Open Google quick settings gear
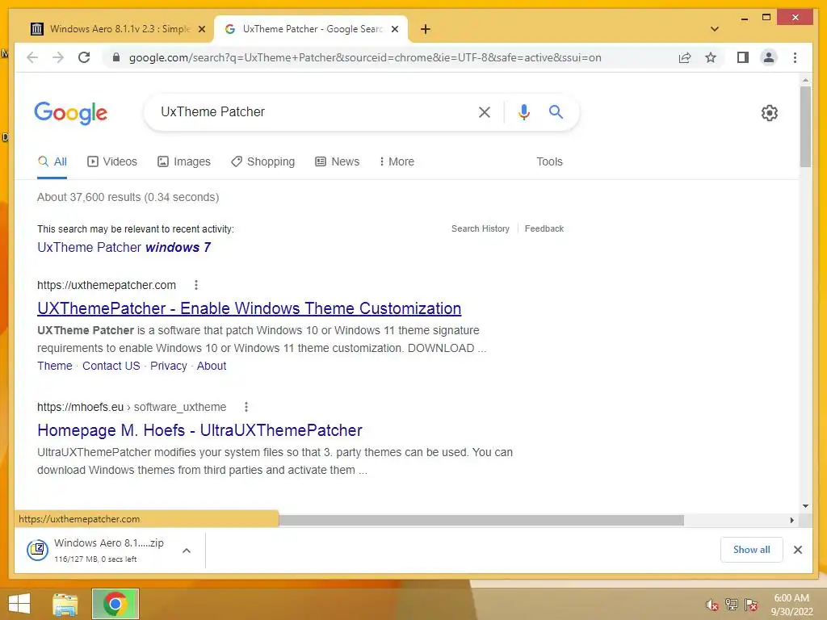This screenshot has height=620, width=827. [x=770, y=113]
